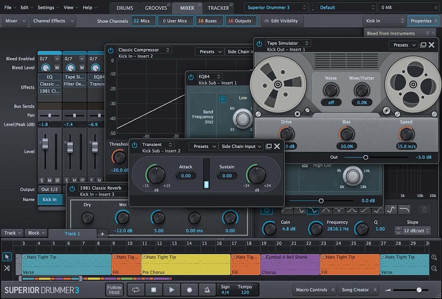Switch to the GROOVES tab
The height and width of the screenshot is (299, 442).
(x=156, y=8)
